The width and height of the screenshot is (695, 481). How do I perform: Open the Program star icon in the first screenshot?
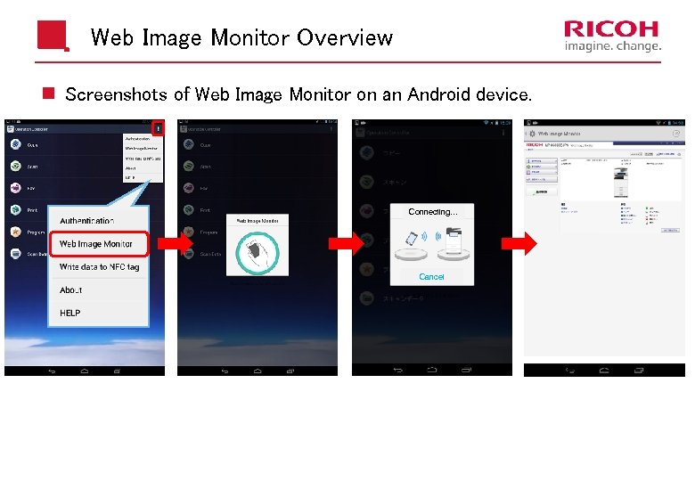point(16,232)
